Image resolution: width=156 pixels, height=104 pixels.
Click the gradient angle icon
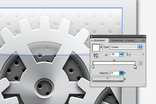tap(106, 54)
